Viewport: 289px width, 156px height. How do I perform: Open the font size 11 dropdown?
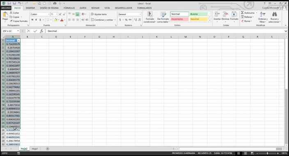[57, 14]
